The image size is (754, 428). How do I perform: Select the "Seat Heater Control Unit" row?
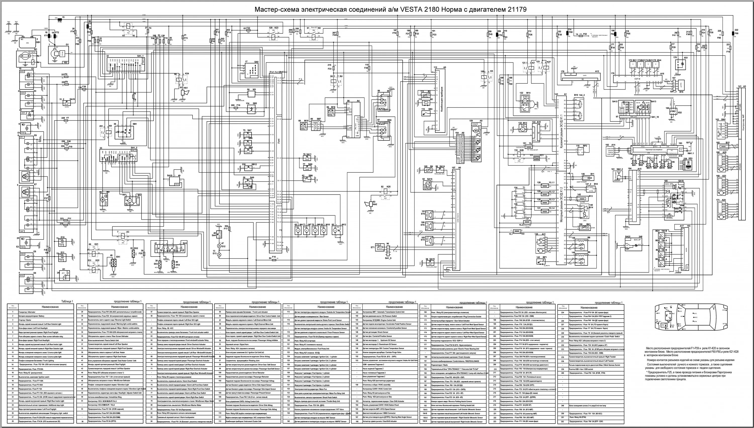point(110,360)
